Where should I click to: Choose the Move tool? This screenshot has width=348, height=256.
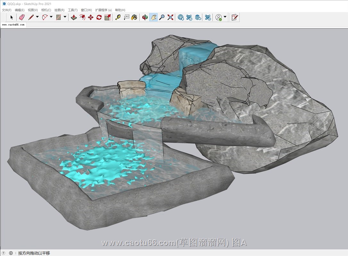pyautogui.click(x=91, y=17)
